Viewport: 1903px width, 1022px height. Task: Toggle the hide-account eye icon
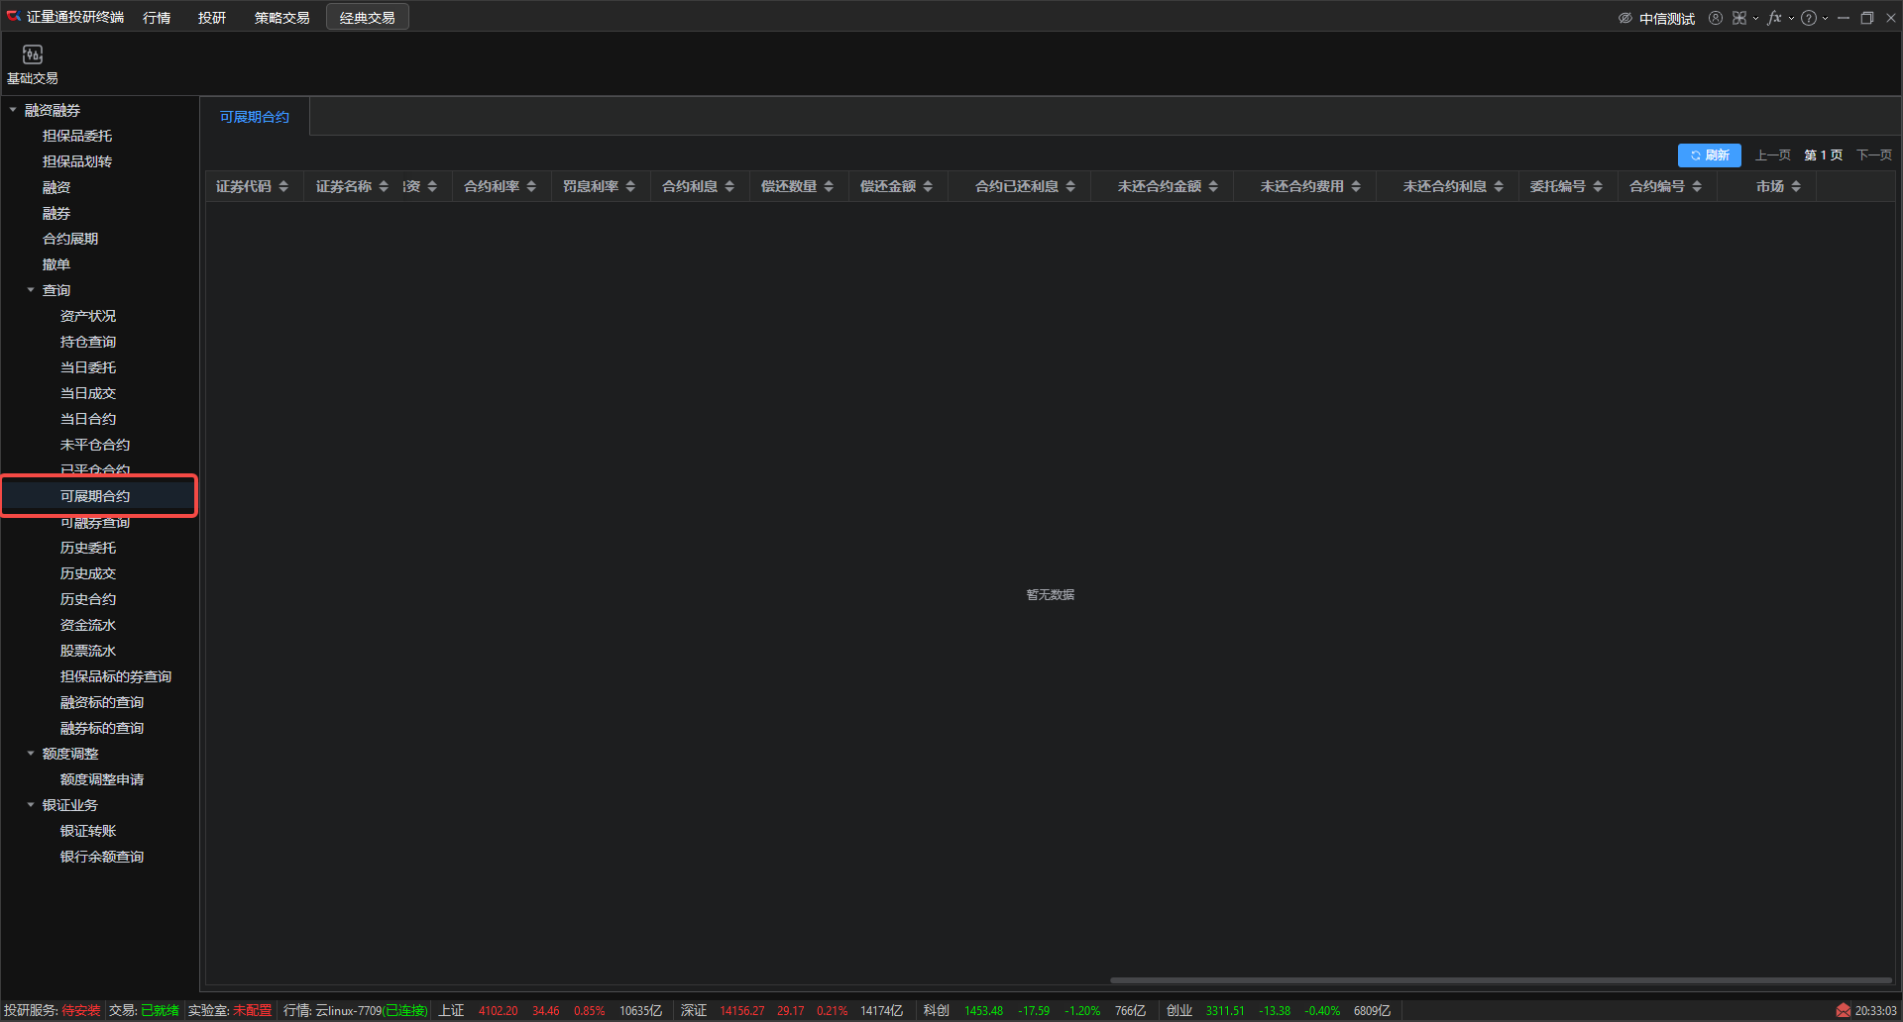(x=1625, y=18)
